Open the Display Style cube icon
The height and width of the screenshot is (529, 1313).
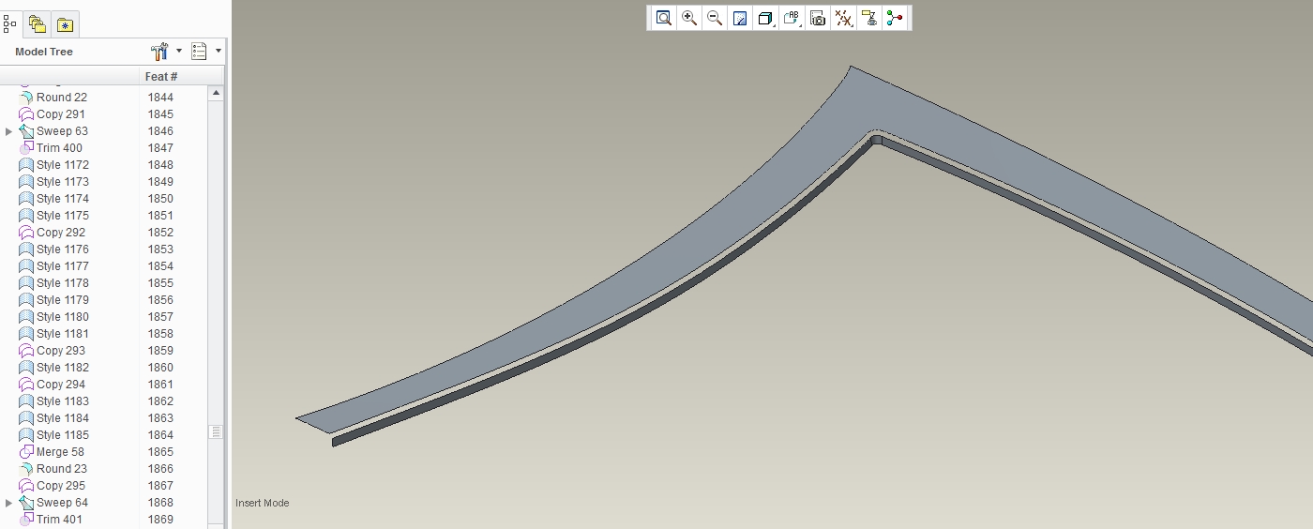tap(765, 18)
